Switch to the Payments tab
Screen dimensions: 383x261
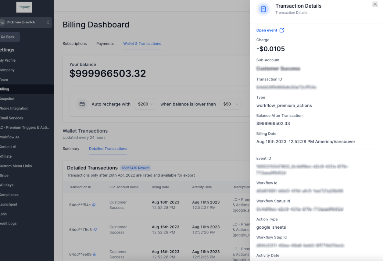click(x=105, y=44)
